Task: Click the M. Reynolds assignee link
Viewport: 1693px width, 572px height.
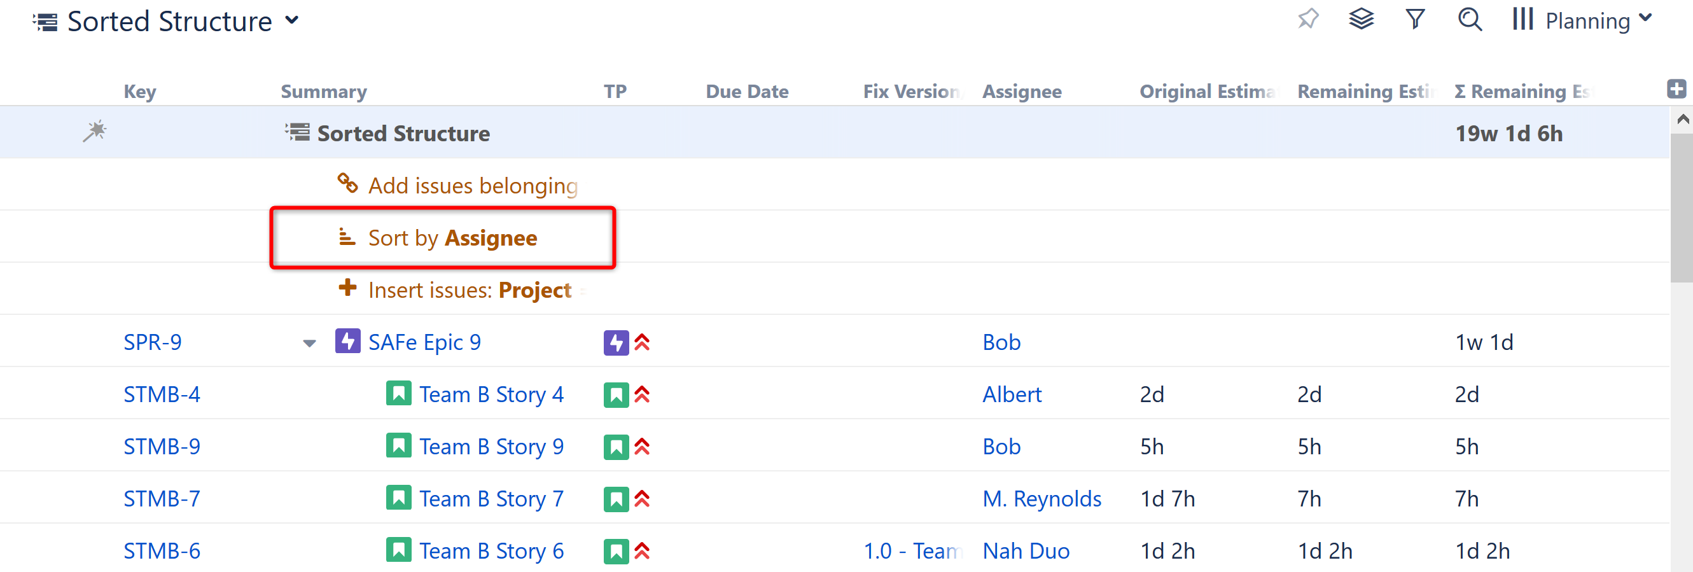Action: (x=1042, y=499)
